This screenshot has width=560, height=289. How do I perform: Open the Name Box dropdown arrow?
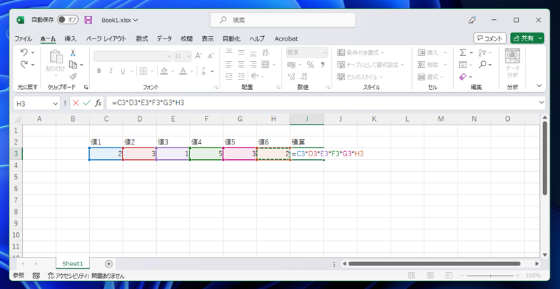coord(55,104)
